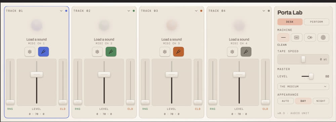The height and width of the screenshot is (122, 336).
Task: Click the Tape Speed slider handle
Action: tap(303, 59)
